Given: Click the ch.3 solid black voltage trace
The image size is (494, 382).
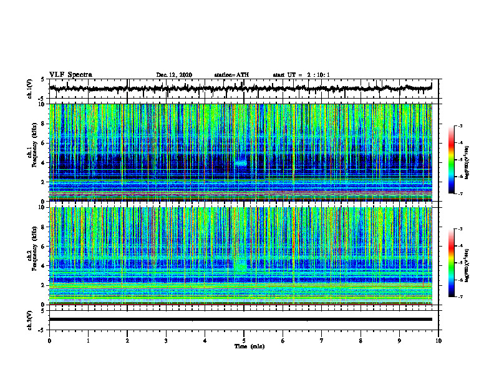Looking at the screenshot, I should point(241,320).
